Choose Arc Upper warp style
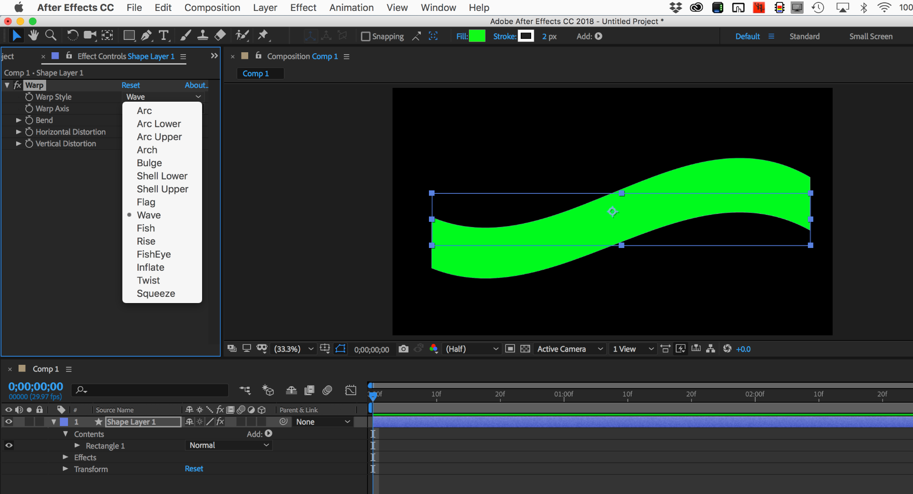Image resolution: width=913 pixels, height=494 pixels. (159, 137)
